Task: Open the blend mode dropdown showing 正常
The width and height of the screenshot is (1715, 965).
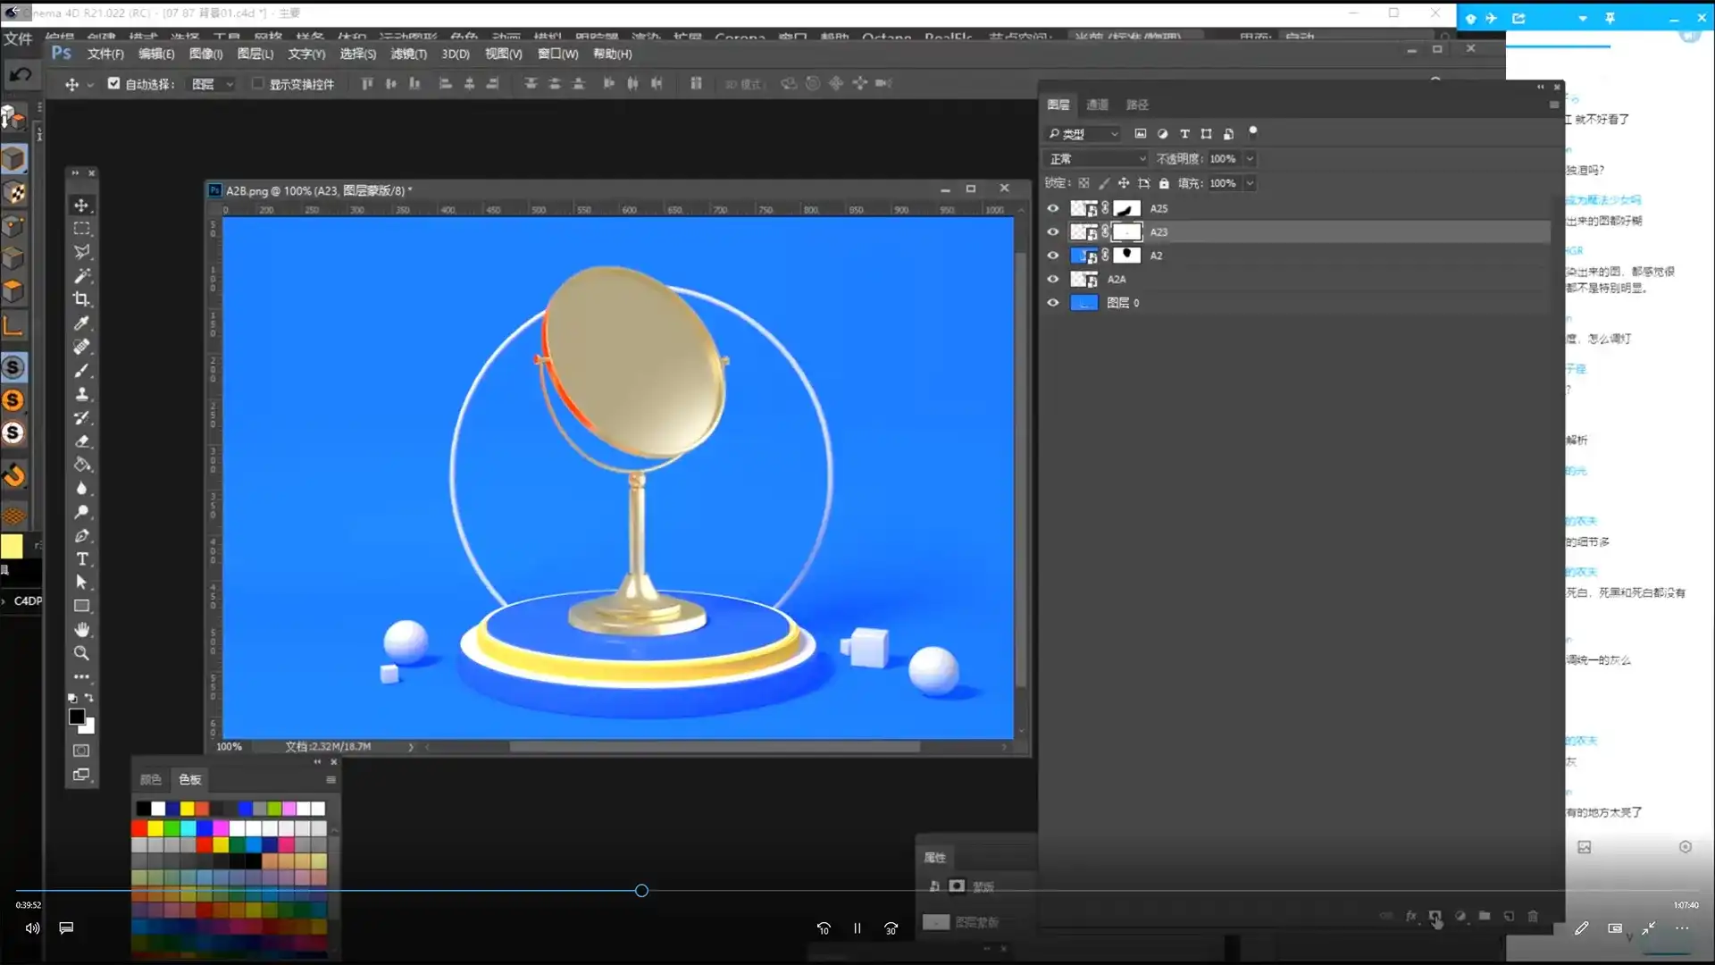Action: 1095,158
